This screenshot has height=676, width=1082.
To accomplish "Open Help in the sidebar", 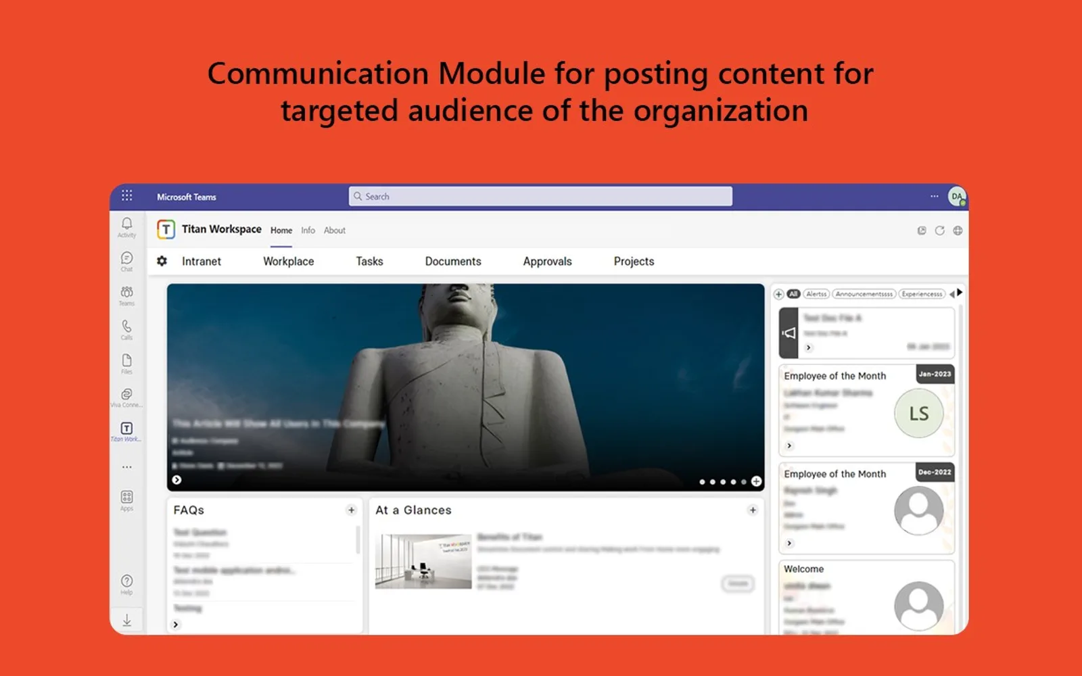I will click(126, 585).
